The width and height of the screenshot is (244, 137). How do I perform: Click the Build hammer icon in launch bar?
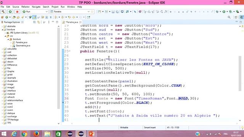[x=3, y=12]
